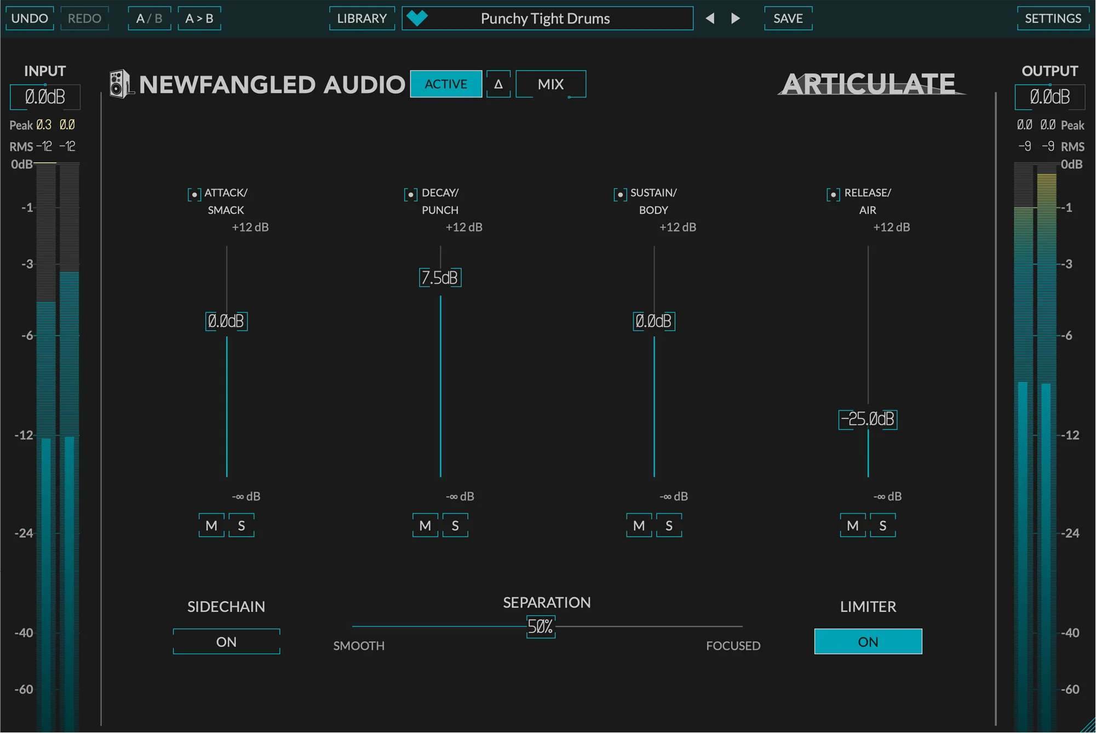This screenshot has height=733, width=1096.
Task: Click the Release/Air band indicator icon
Action: pos(834,194)
